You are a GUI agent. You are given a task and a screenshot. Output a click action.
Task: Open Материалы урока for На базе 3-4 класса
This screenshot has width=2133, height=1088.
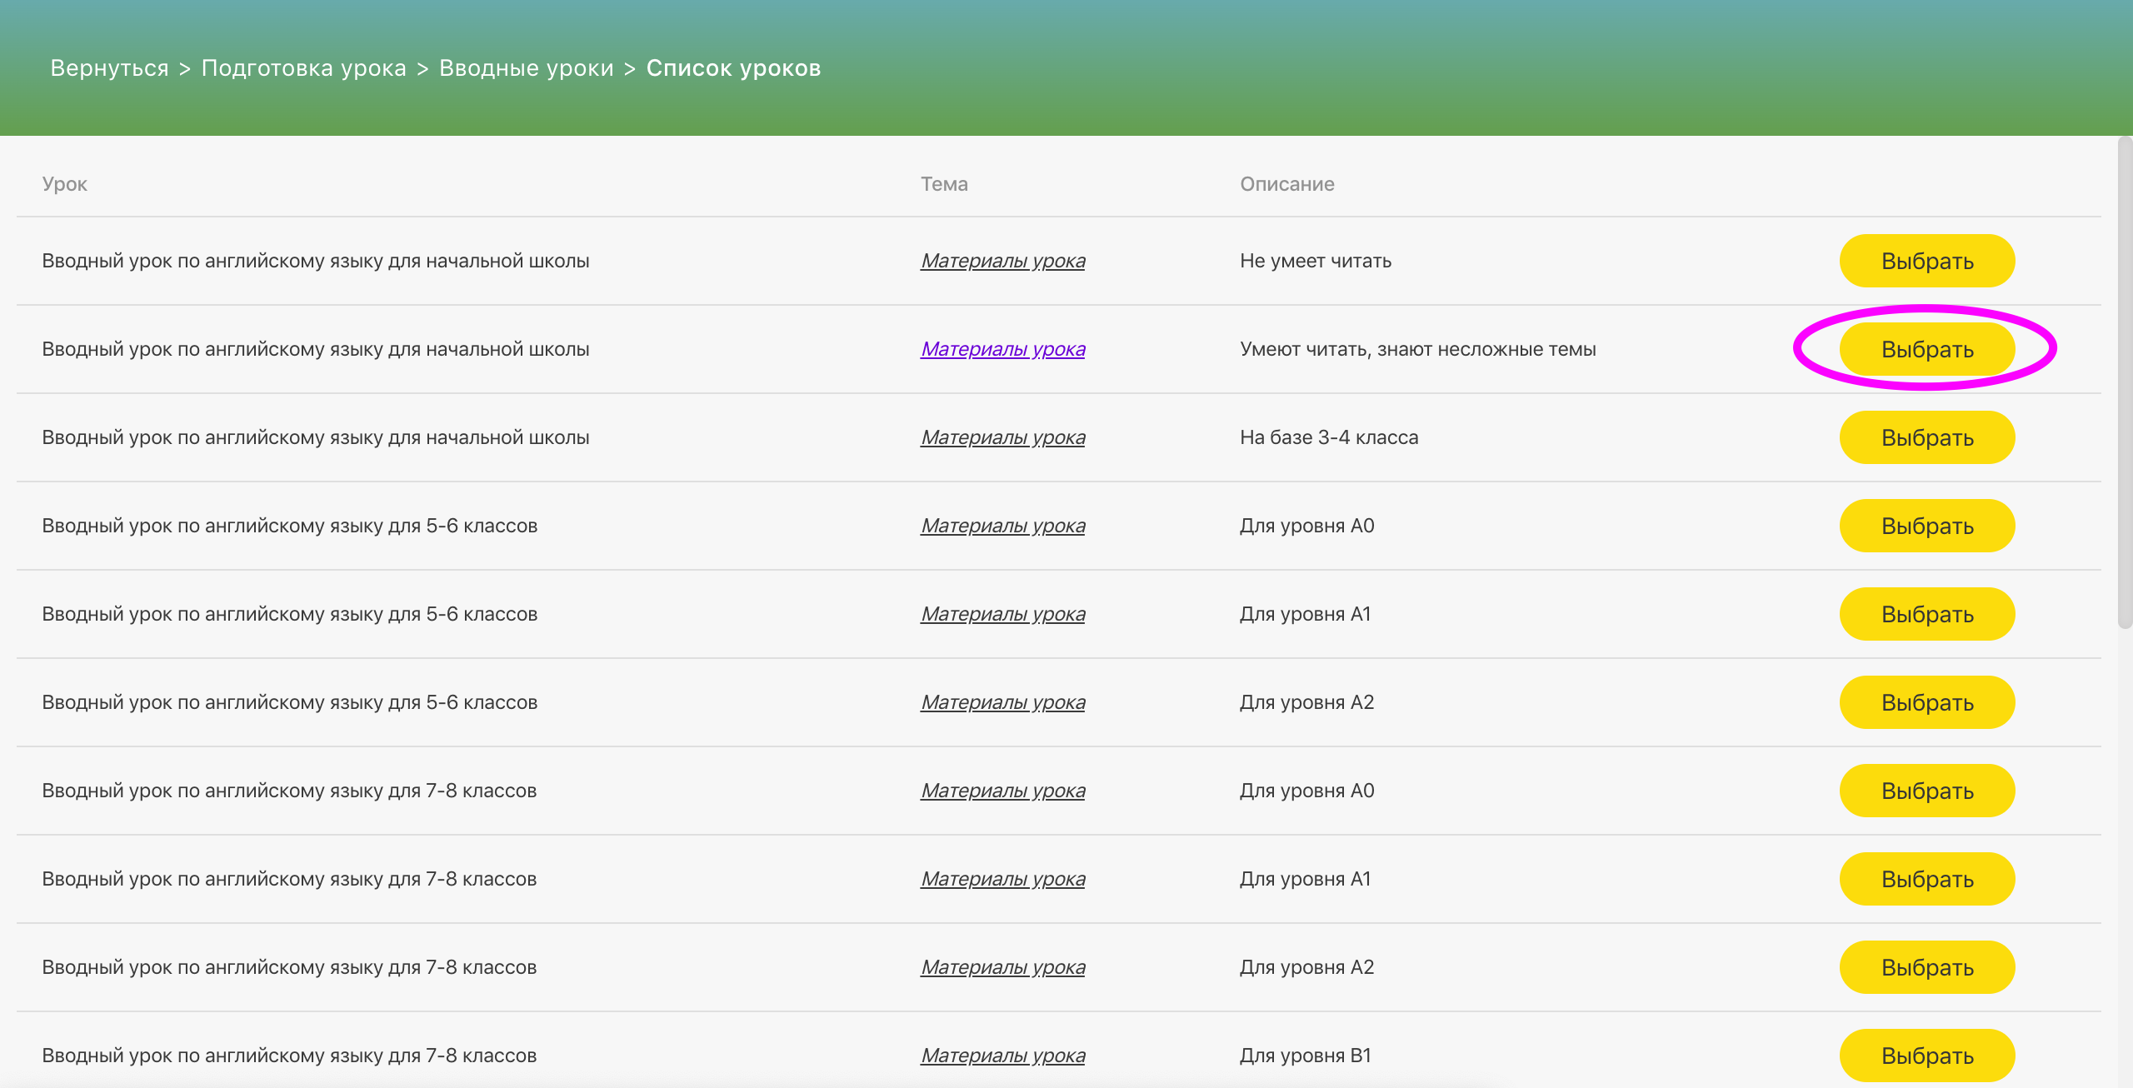coord(1003,437)
